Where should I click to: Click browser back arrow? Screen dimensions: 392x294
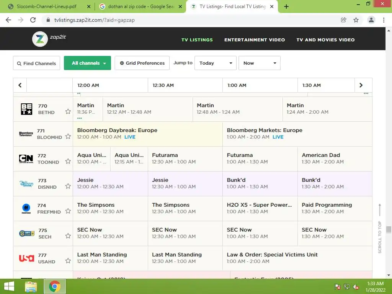tap(8, 20)
